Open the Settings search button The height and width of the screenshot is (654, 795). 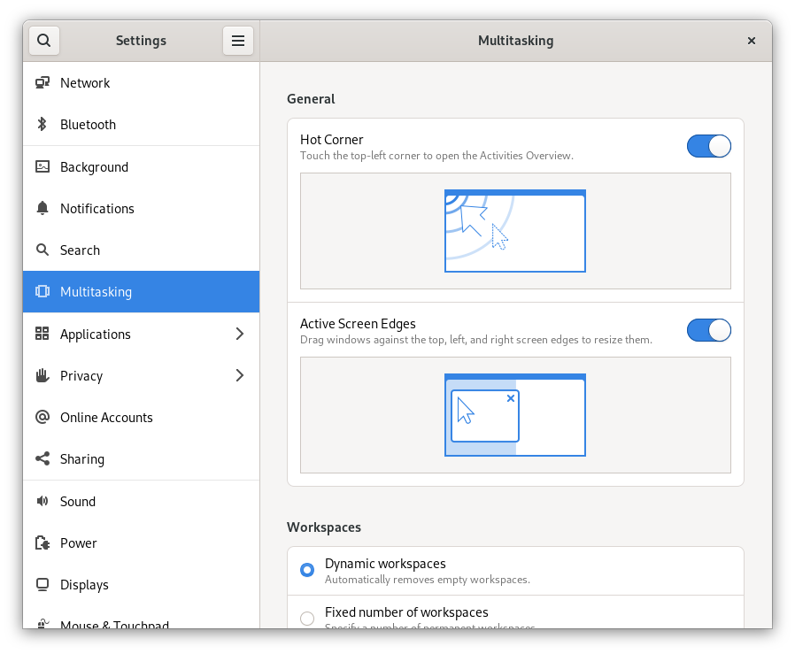pos(44,41)
